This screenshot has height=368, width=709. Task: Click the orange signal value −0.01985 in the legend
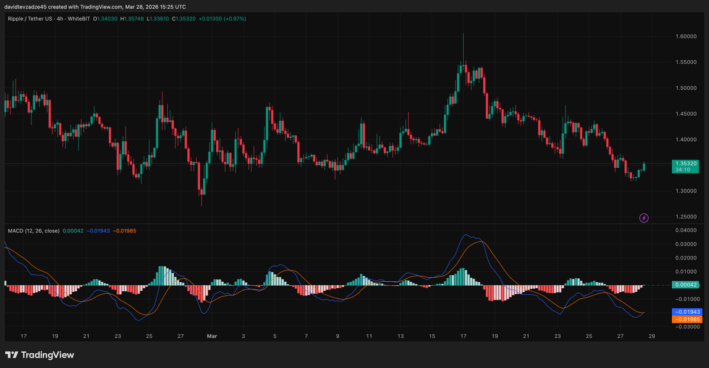125,230
